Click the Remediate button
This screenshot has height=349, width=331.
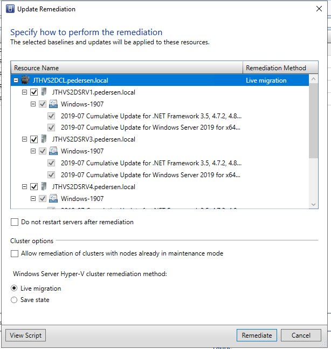click(x=257, y=335)
